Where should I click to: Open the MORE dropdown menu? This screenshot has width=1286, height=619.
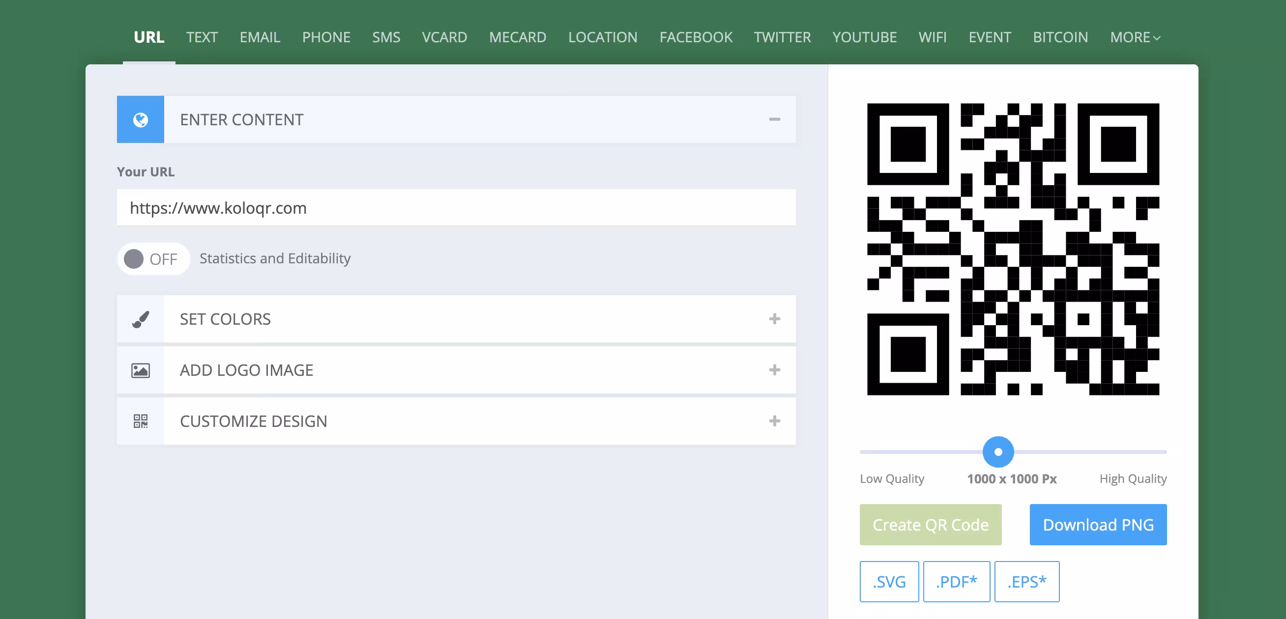(x=1135, y=37)
